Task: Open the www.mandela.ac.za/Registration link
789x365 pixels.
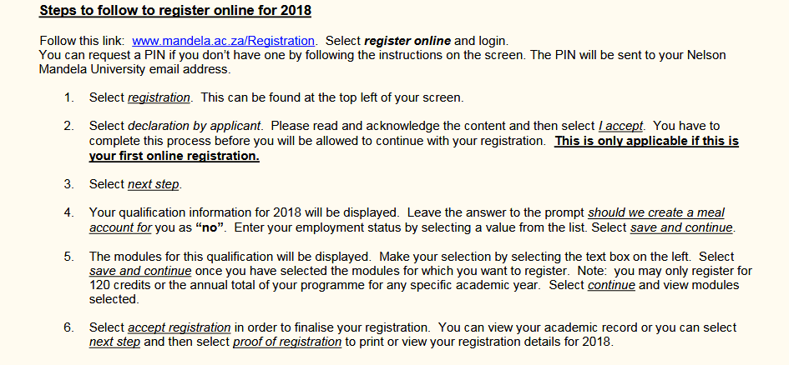Action: click(x=223, y=41)
